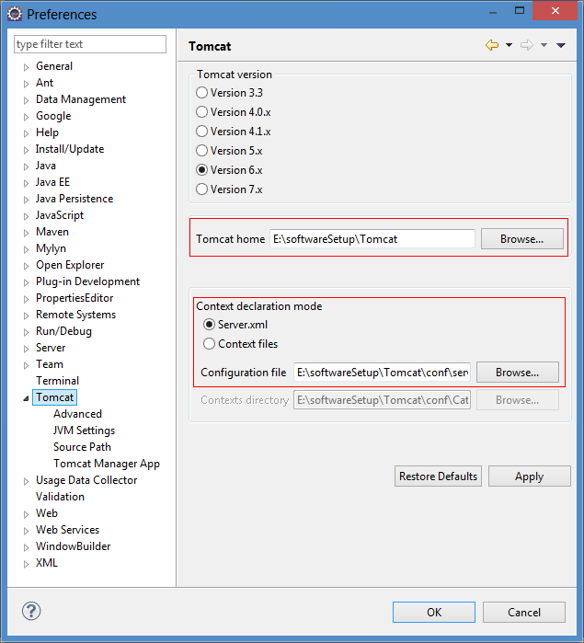
Task: Cancel the Preferences dialog
Action: [523, 613]
